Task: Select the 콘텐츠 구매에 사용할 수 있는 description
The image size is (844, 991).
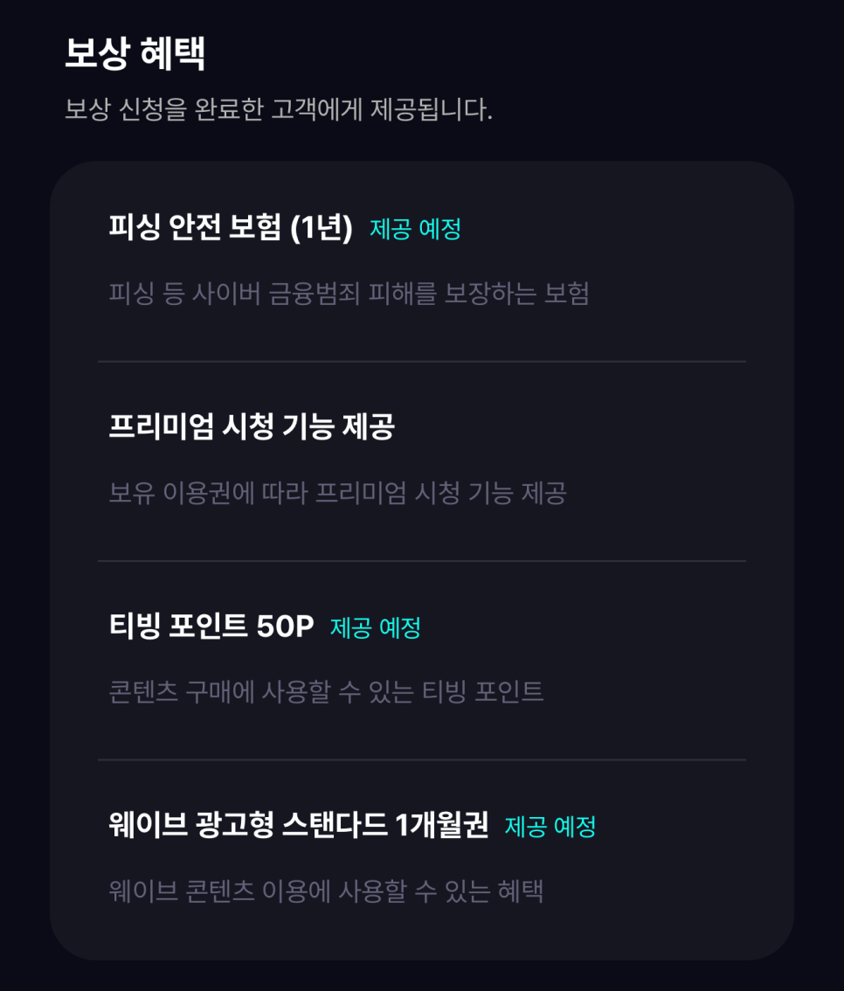Action: pyautogui.click(x=326, y=691)
